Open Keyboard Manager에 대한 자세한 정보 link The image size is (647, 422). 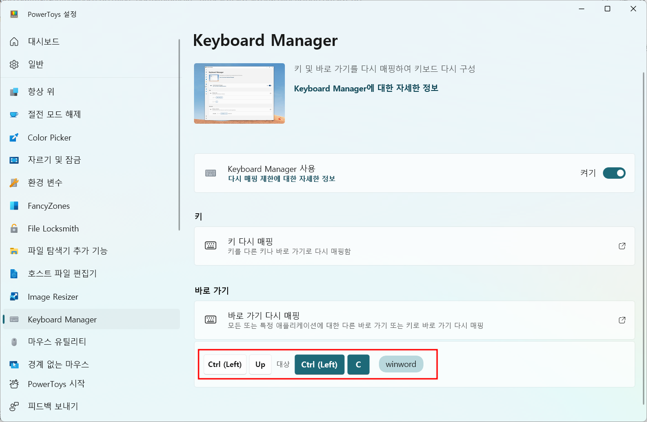pos(366,88)
